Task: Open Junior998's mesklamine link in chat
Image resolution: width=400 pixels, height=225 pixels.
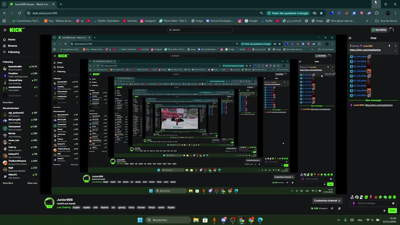Action: click(x=379, y=105)
